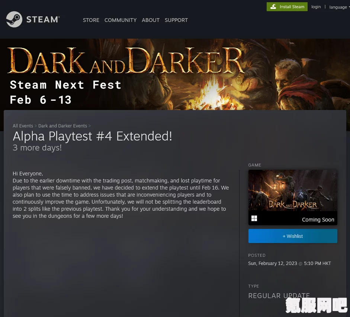The image size is (350, 317).
Task: Click the download icon in Install Steam
Action: coord(273,7)
